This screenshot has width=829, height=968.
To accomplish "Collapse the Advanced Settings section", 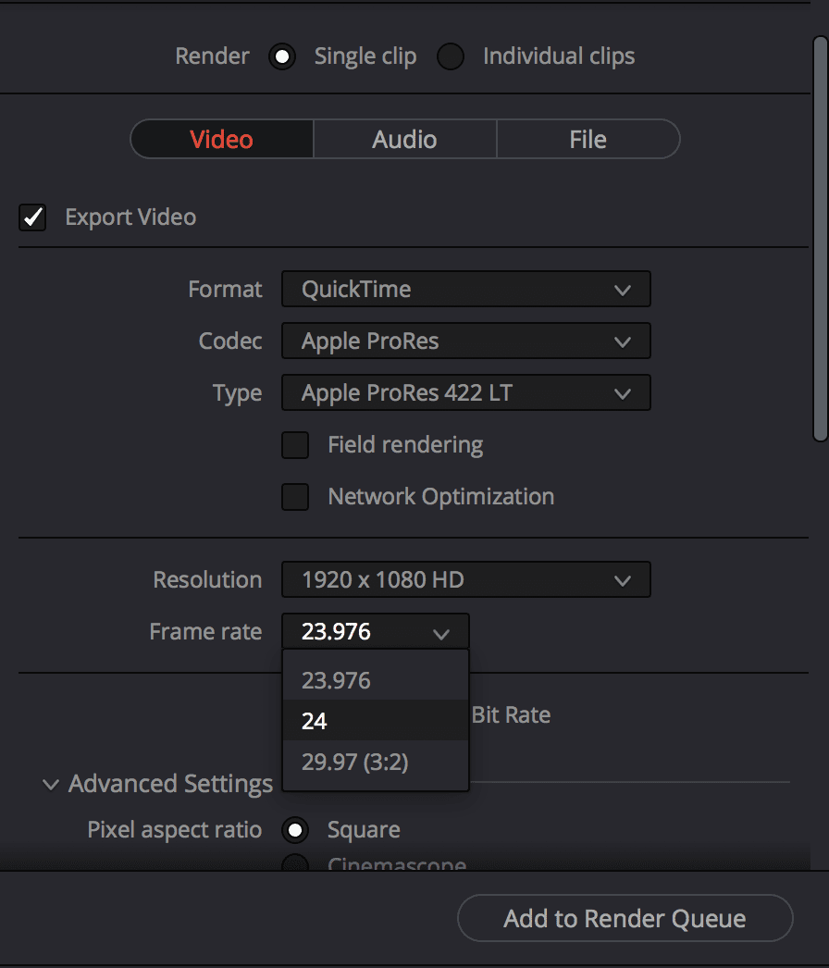I will coord(51,785).
